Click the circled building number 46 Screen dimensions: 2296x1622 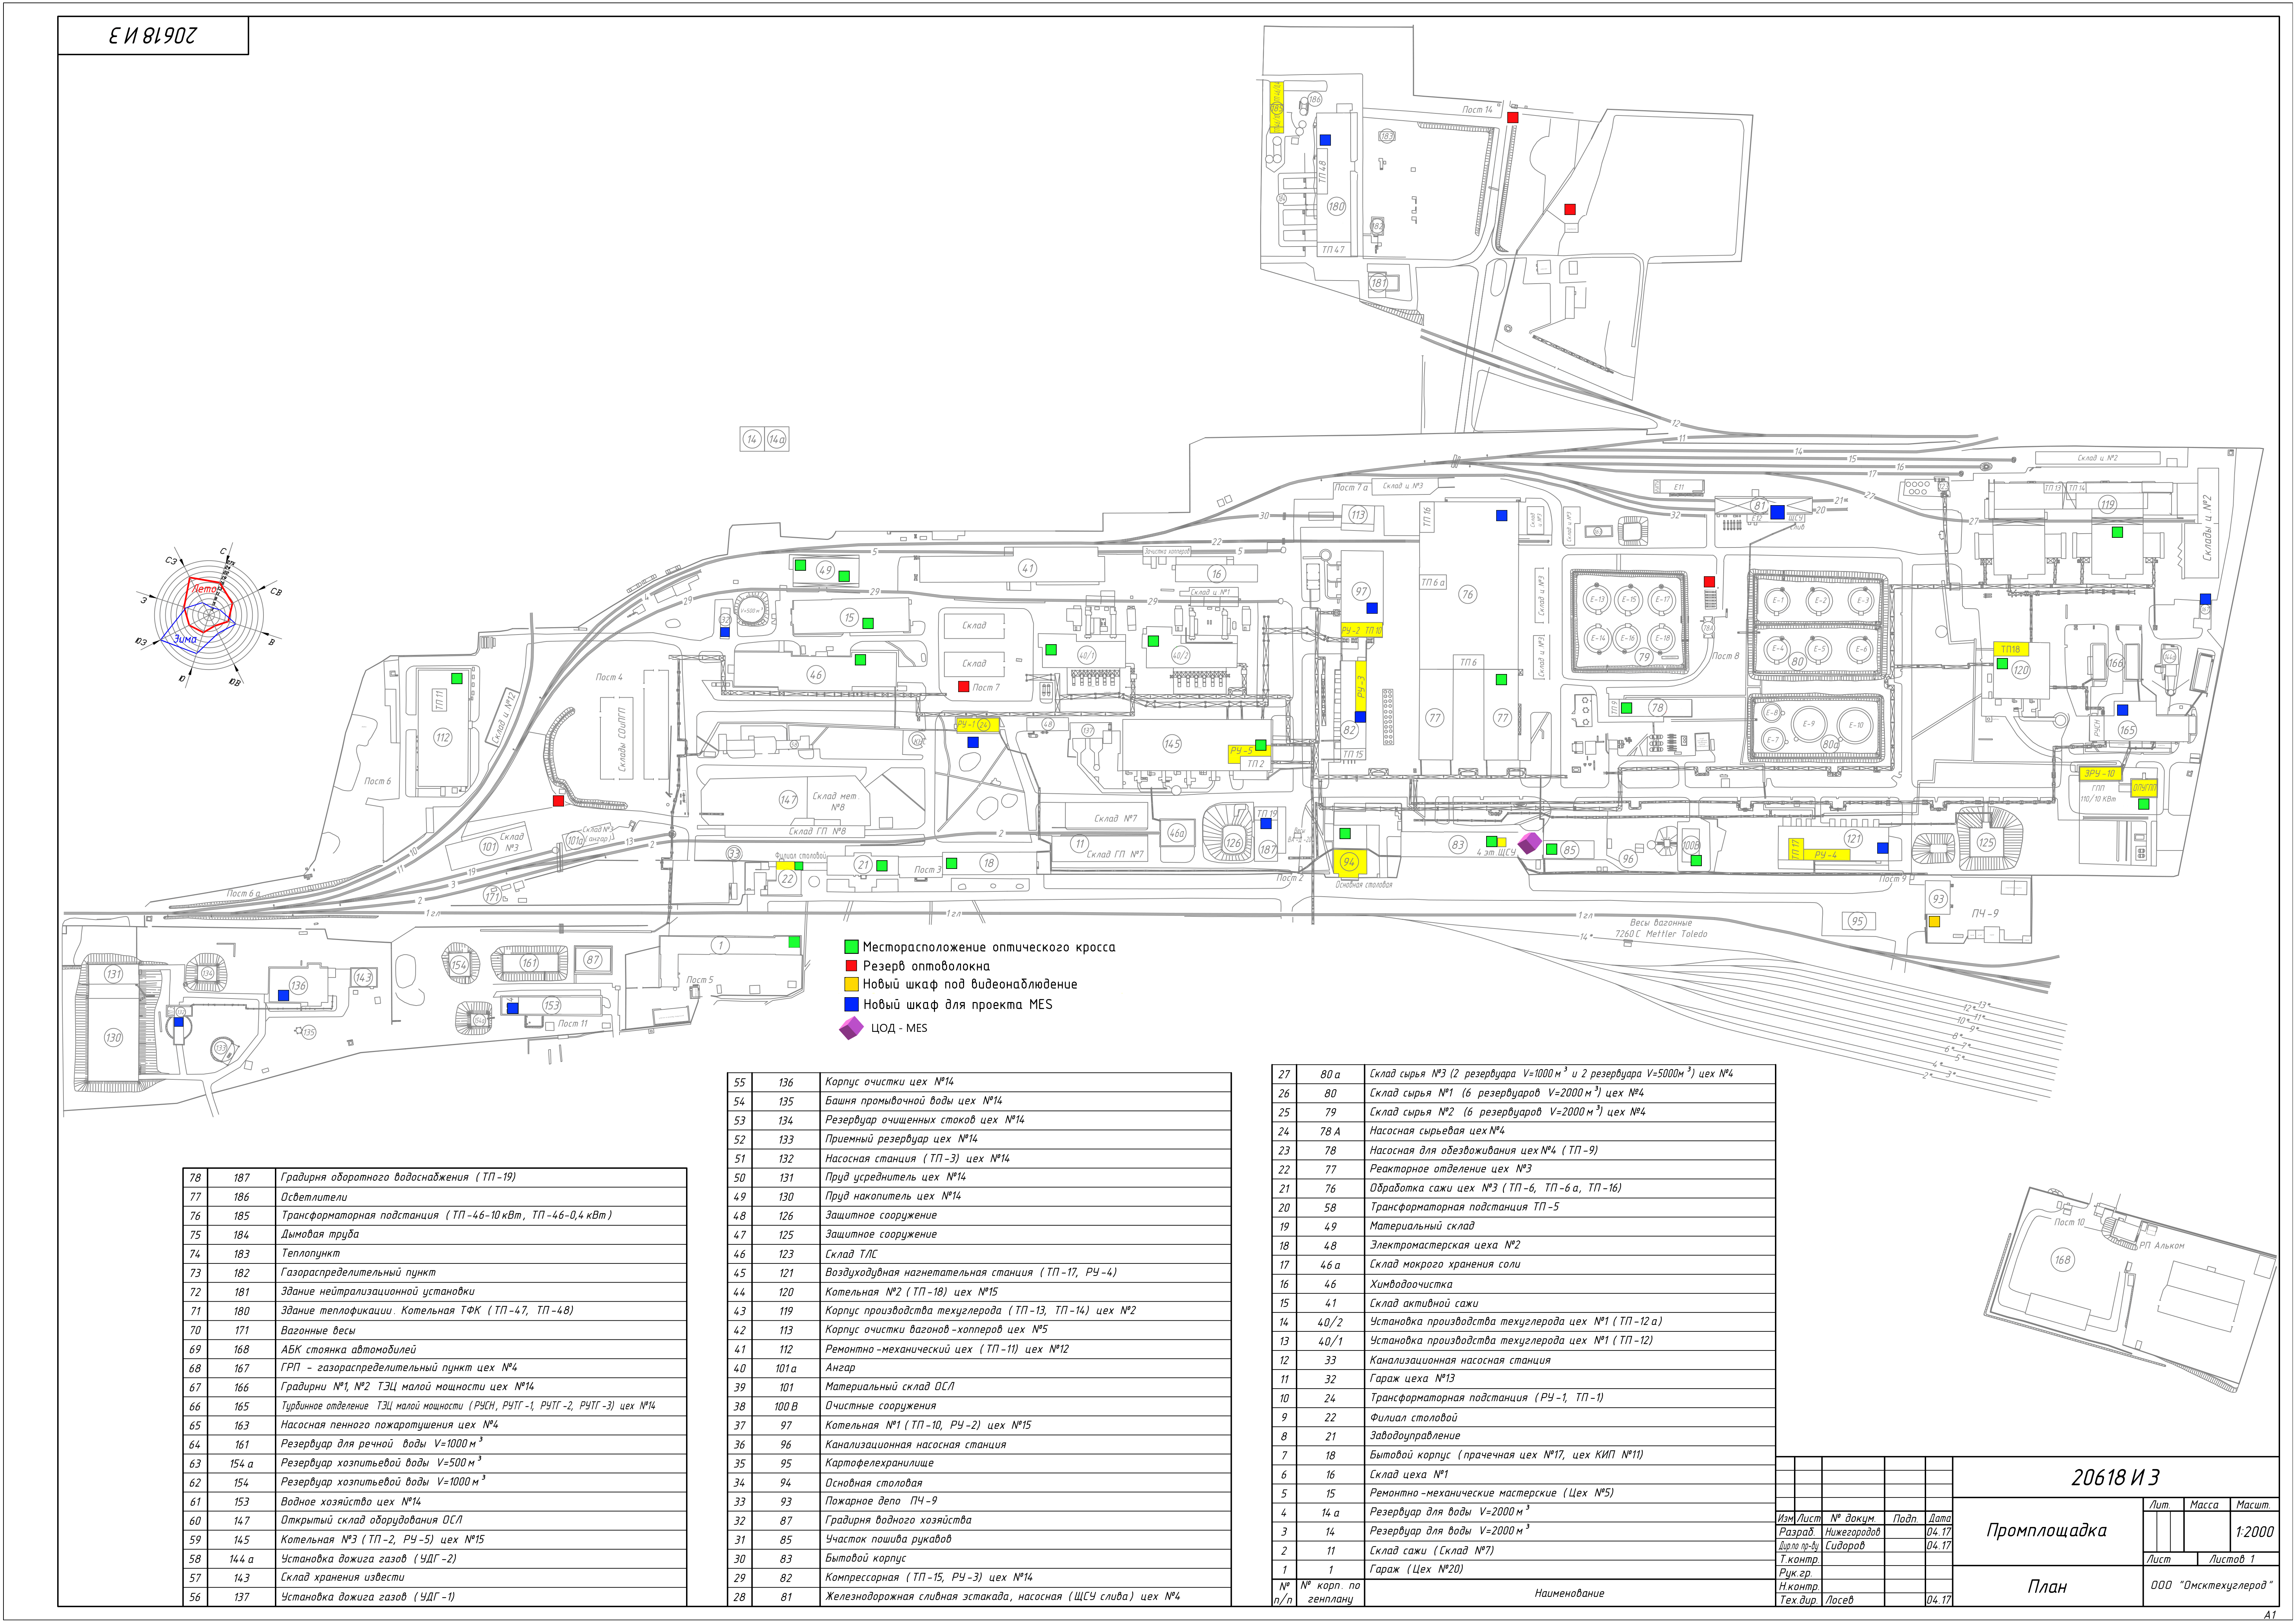(x=816, y=675)
